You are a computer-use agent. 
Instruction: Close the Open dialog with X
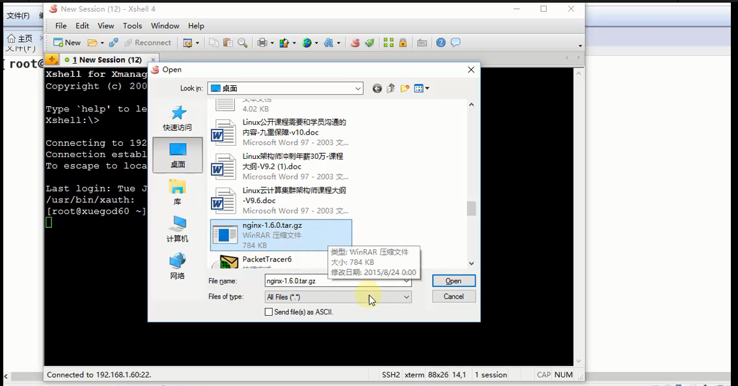(471, 70)
